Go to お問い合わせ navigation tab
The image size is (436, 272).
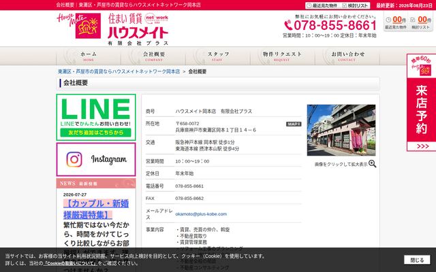click(347, 56)
